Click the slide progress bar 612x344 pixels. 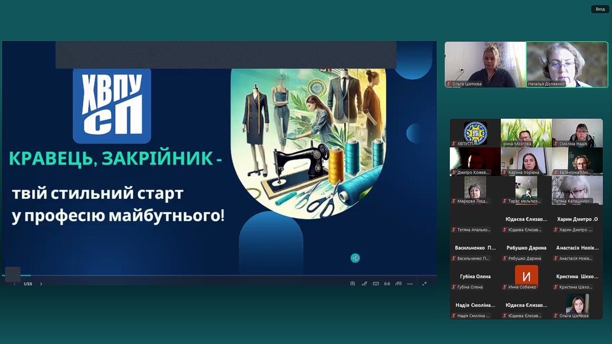coord(219,276)
